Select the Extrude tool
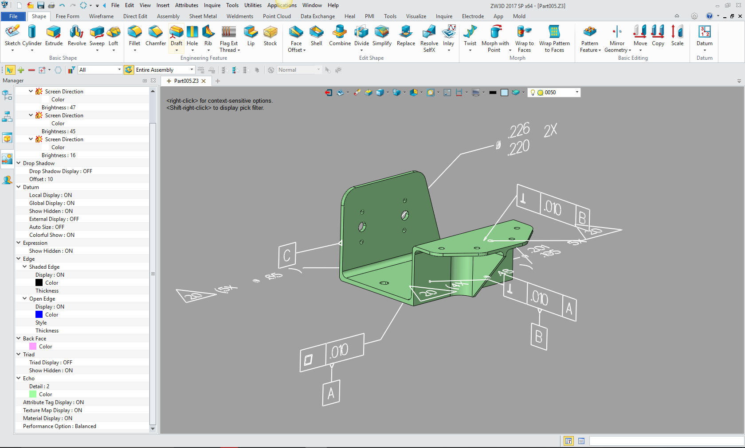Screen dimensions: 745x448 (54, 35)
